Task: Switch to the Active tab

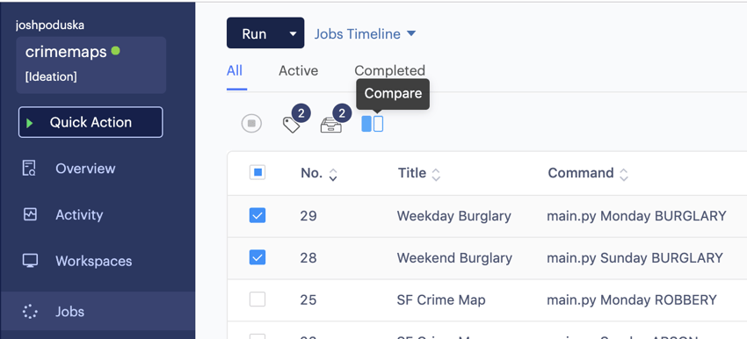Action: [298, 71]
